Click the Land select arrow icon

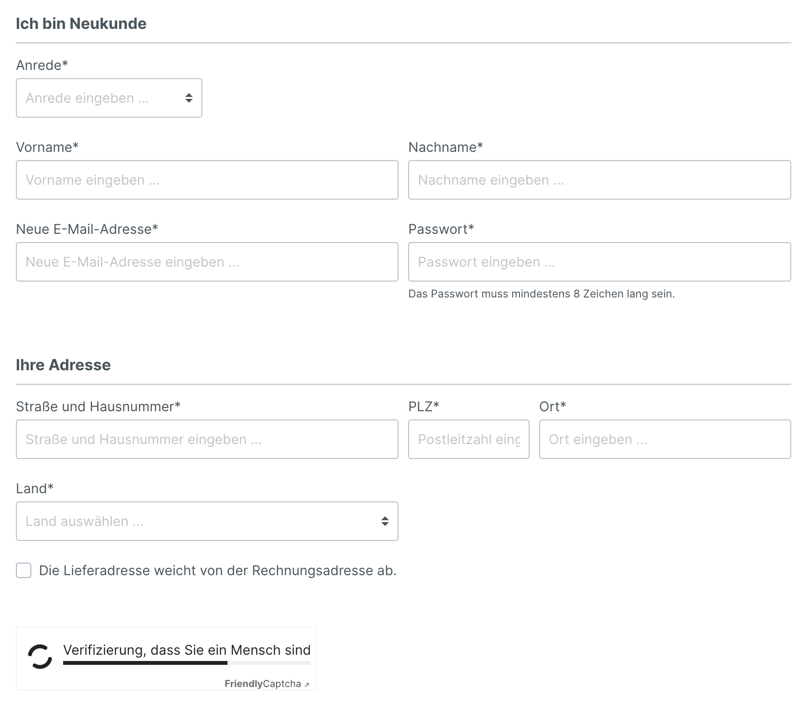click(x=385, y=521)
